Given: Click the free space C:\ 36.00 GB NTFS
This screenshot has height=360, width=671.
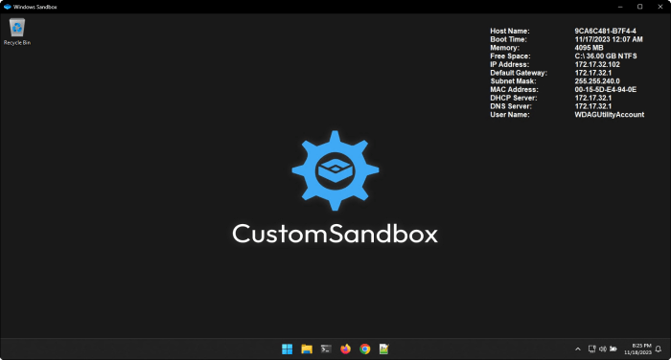Looking at the screenshot, I should coord(606,56).
